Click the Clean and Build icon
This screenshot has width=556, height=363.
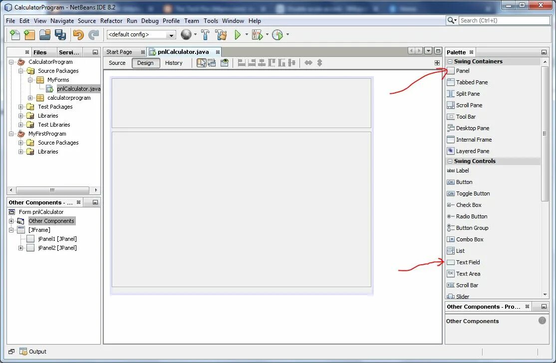[221, 34]
